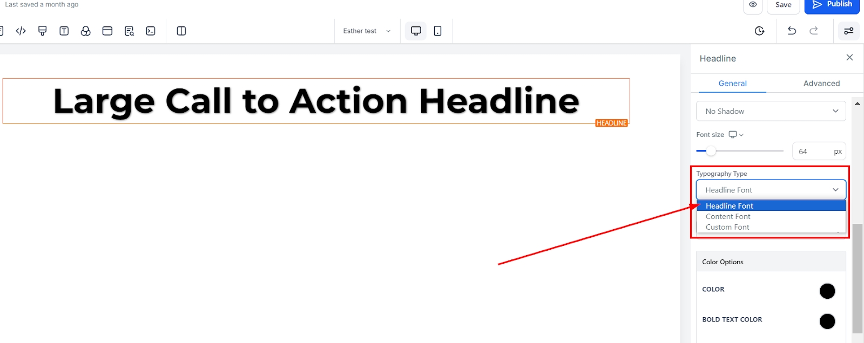Switch to the Advanced tab
The image size is (864, 343).
point(821,83)
